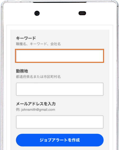The width and height of the screenshot is (119, 150).
Task: Click the 市区町村名 part of location hint
Action: point(52,77)
